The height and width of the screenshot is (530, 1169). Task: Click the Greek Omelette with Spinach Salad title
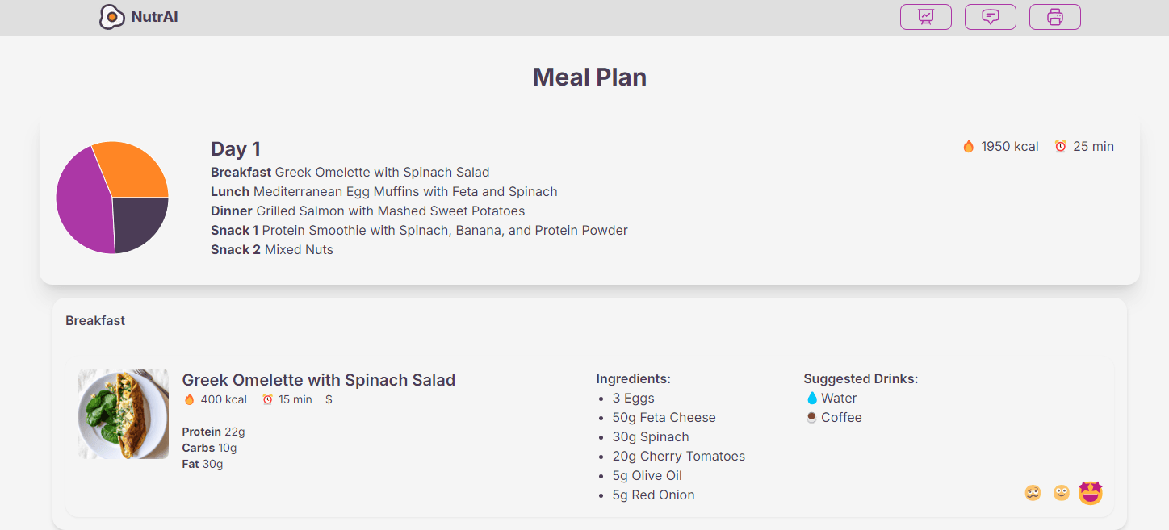point(319,380)
